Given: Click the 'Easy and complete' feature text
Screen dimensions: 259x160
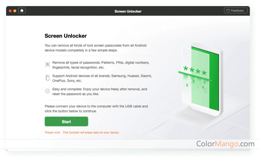Looking at the screenshot, I should (100, 91).
